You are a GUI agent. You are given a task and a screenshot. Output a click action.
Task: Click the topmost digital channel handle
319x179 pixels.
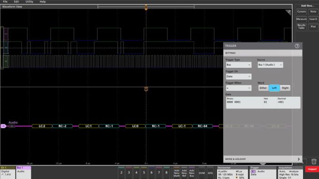click(x=6, y=34)
